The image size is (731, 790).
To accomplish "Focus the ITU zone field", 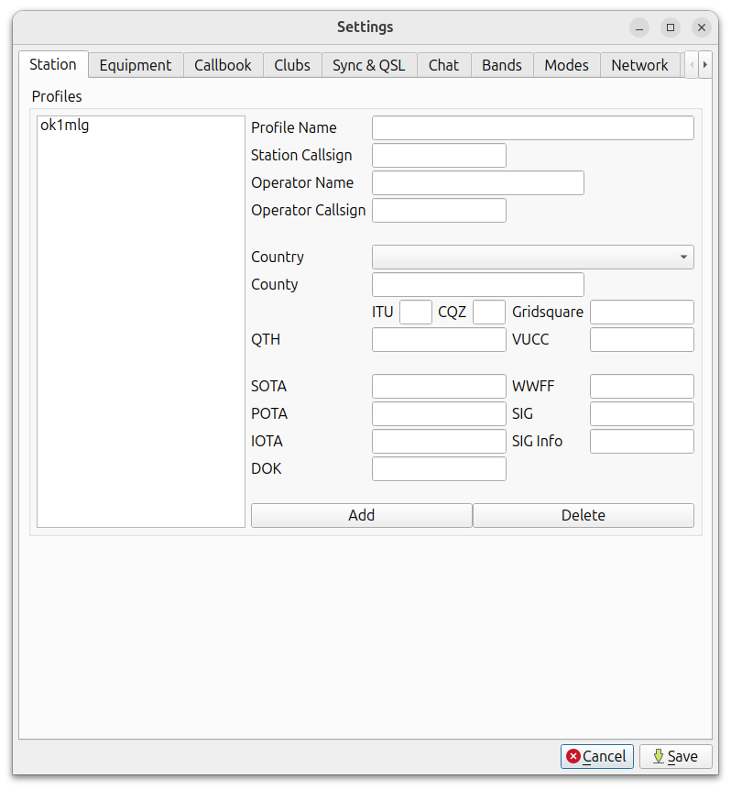I will 415,313.
